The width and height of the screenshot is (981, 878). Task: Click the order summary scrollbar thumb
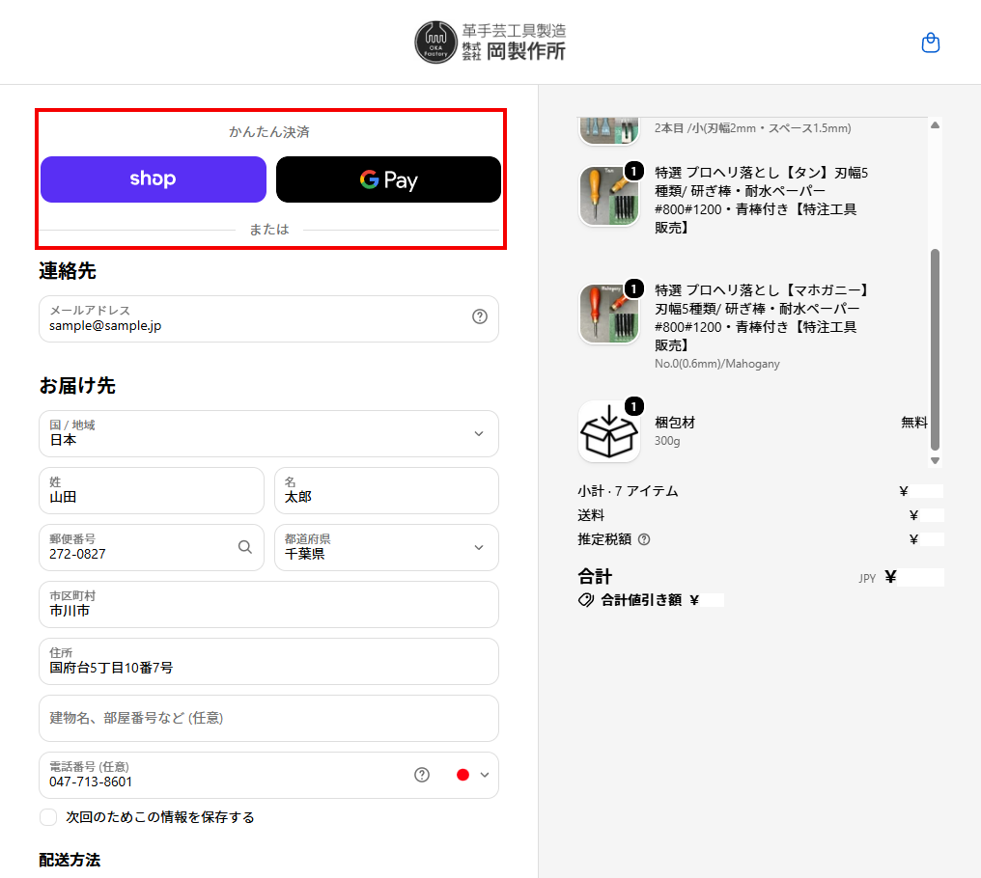(x=936, y=349)
